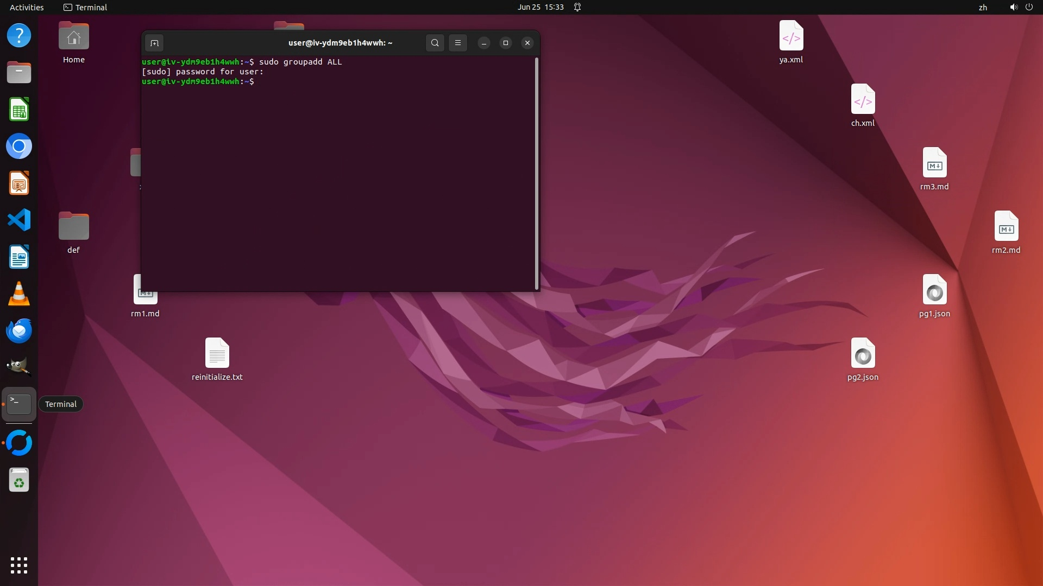Open LibreOffice Calc from dock
The height and width of the screenshot is (586, 1043).
(19, 110)
